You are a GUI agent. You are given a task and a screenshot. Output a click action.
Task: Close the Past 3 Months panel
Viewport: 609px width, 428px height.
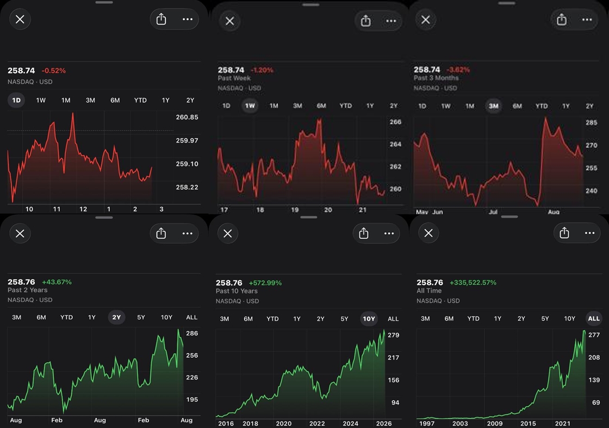pyautogui.click(x=426, y=20)
